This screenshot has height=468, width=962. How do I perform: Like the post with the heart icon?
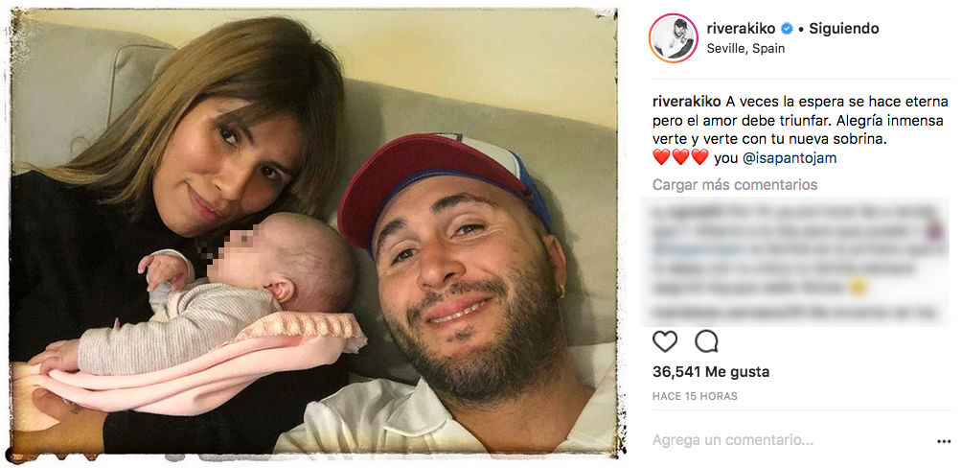click(x=664, y=341)
